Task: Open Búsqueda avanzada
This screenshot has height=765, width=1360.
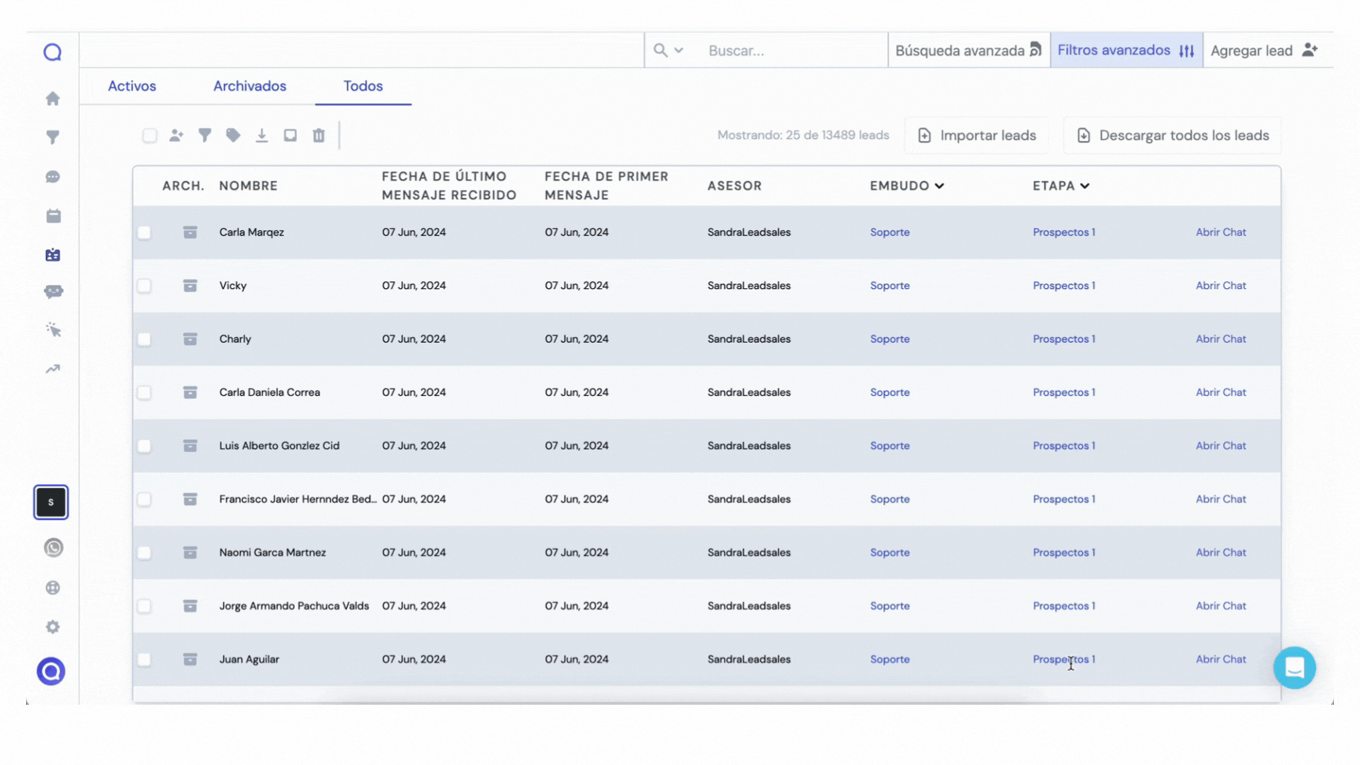Action: click(968, 50)
